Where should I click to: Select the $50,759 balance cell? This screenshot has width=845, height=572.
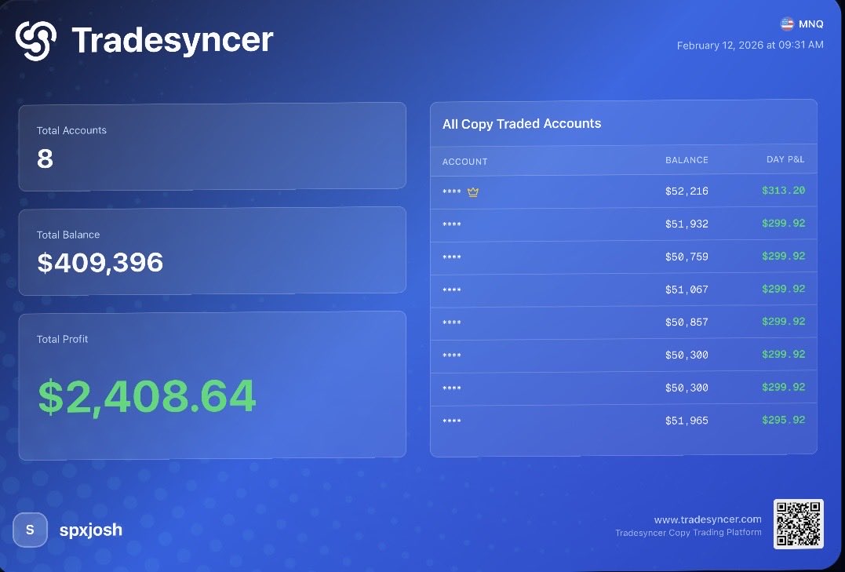[687, 257]
